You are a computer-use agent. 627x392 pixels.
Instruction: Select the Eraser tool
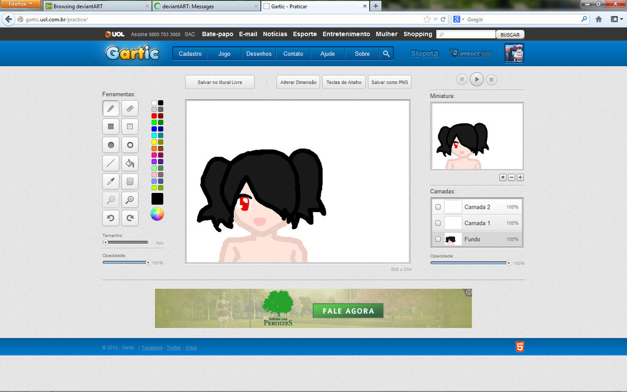130,108
